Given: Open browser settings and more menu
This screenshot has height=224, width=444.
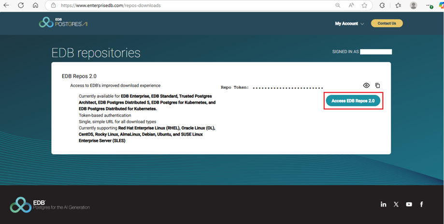Looking at the screenshot, I should tap(430, 5).
